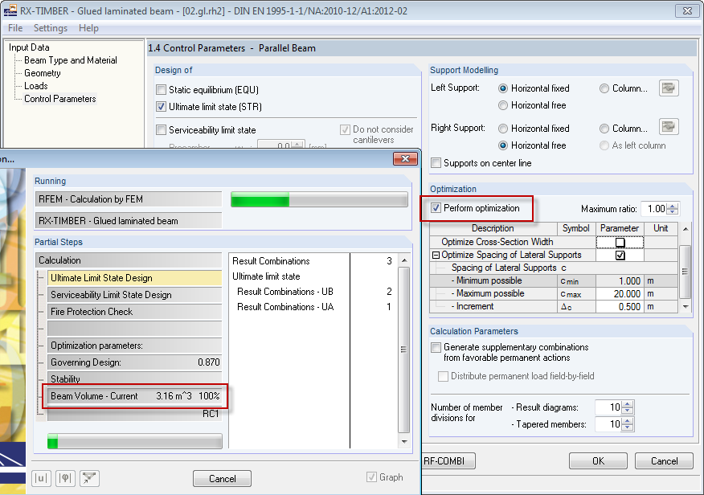This screenshot has height=495, width=704.
Task: Close the calculation progress dialog
Action: click(x=405, y=158)
